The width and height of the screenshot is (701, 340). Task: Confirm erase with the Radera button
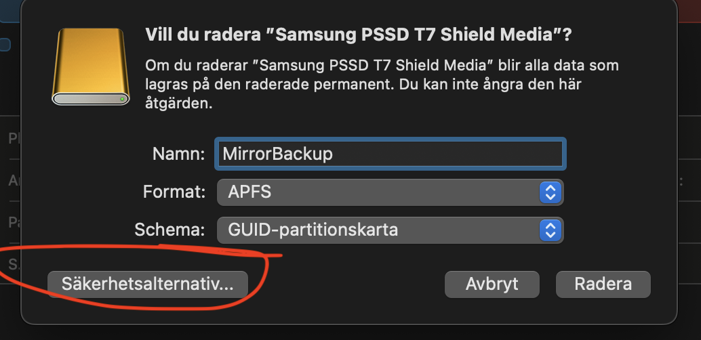tap(603, 284)
